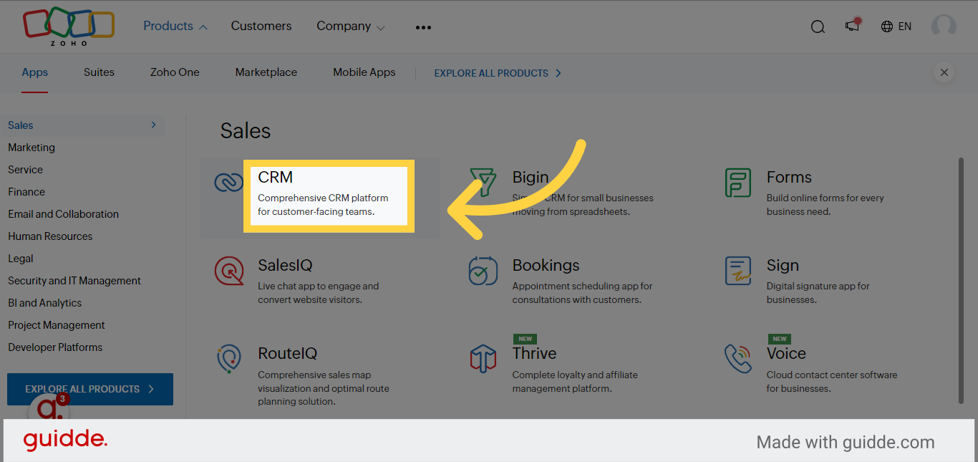Select the Marketing category
Viewport: 978px width, 462px height.
click(32, 147)
